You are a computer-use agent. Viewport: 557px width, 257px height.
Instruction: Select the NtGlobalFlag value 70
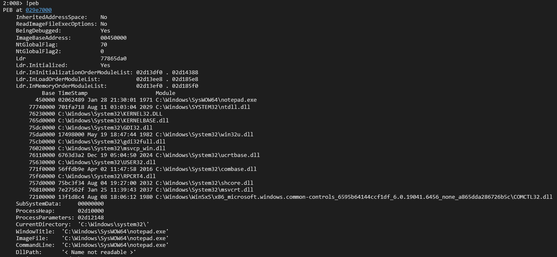tap(104, 45)
